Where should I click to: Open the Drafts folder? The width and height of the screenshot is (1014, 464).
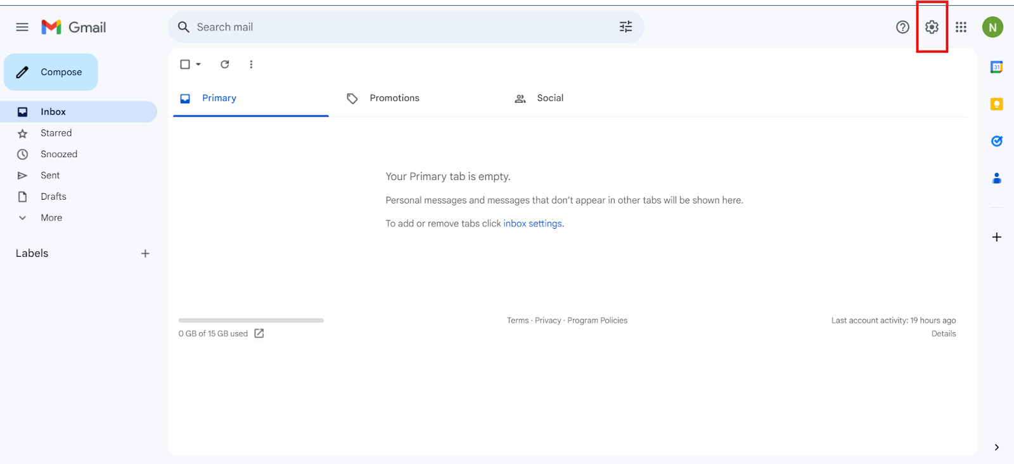tap(79, 197)
